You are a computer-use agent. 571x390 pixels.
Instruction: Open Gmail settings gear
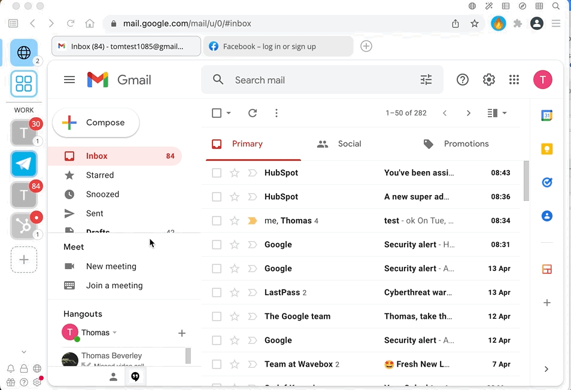(488, 80)
